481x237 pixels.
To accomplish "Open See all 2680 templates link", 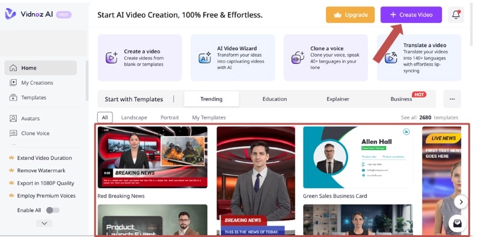I will [x=429, y=117].
